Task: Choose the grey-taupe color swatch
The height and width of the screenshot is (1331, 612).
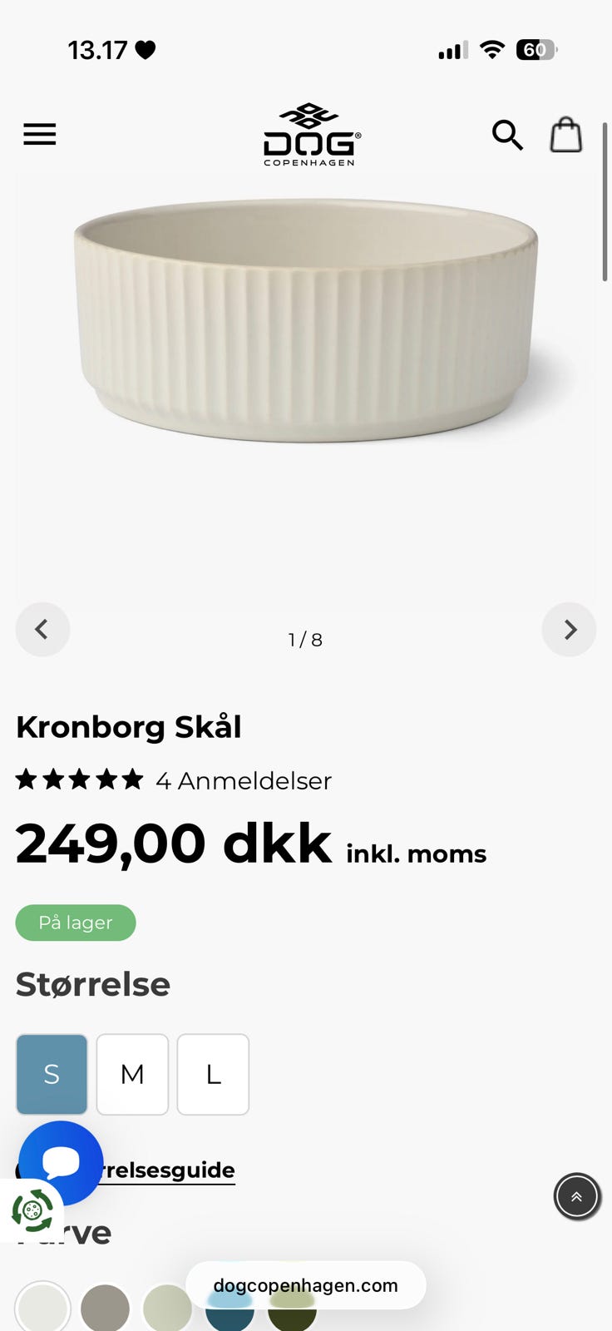Action: (105, 1308)
